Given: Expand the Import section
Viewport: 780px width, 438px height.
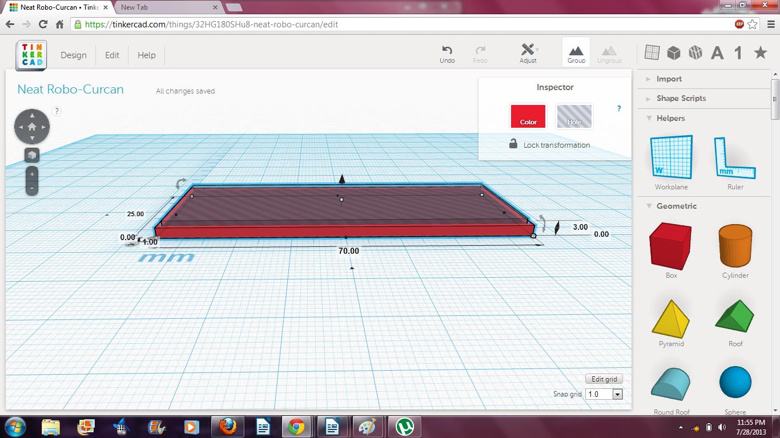Looking at the screenshot, I should [x=669, y=79].
